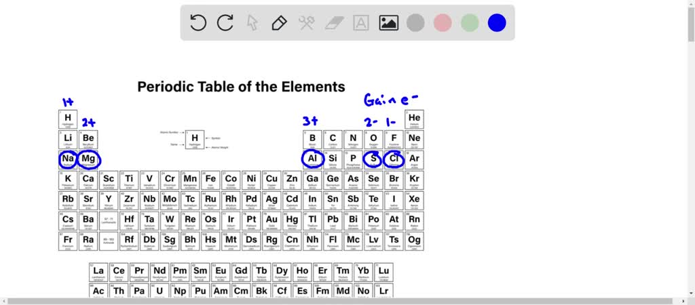Open the tools settings icon
The height and width of the screenshot is (305, 695).
click(306, 23)
